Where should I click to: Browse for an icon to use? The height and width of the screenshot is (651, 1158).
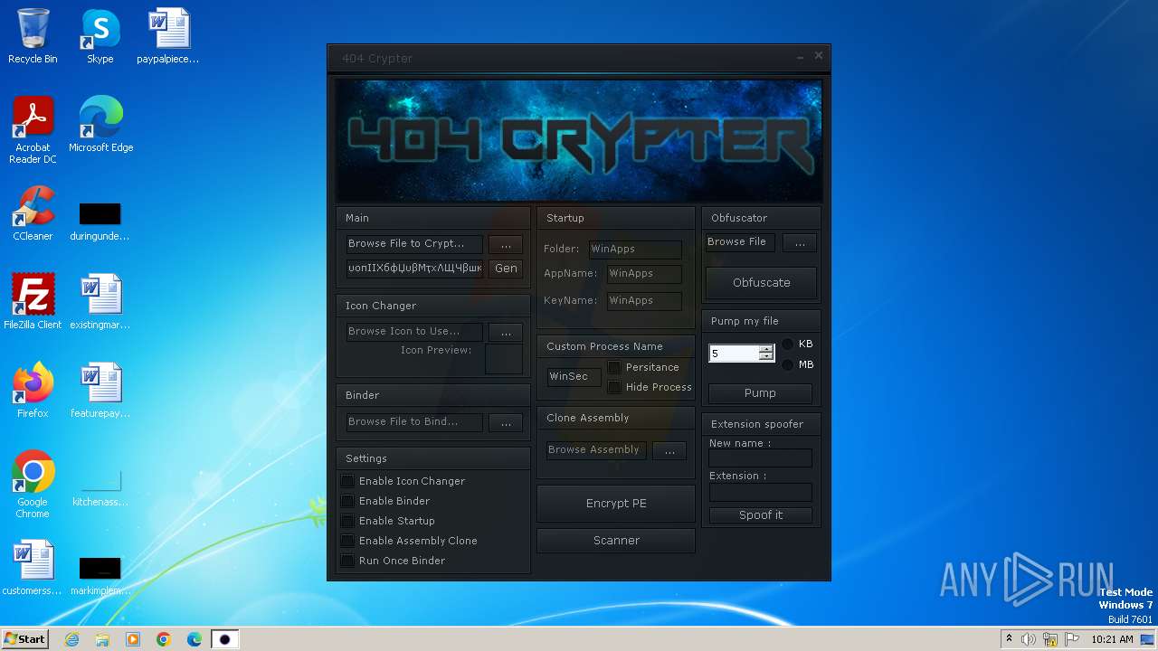point(506,332)
